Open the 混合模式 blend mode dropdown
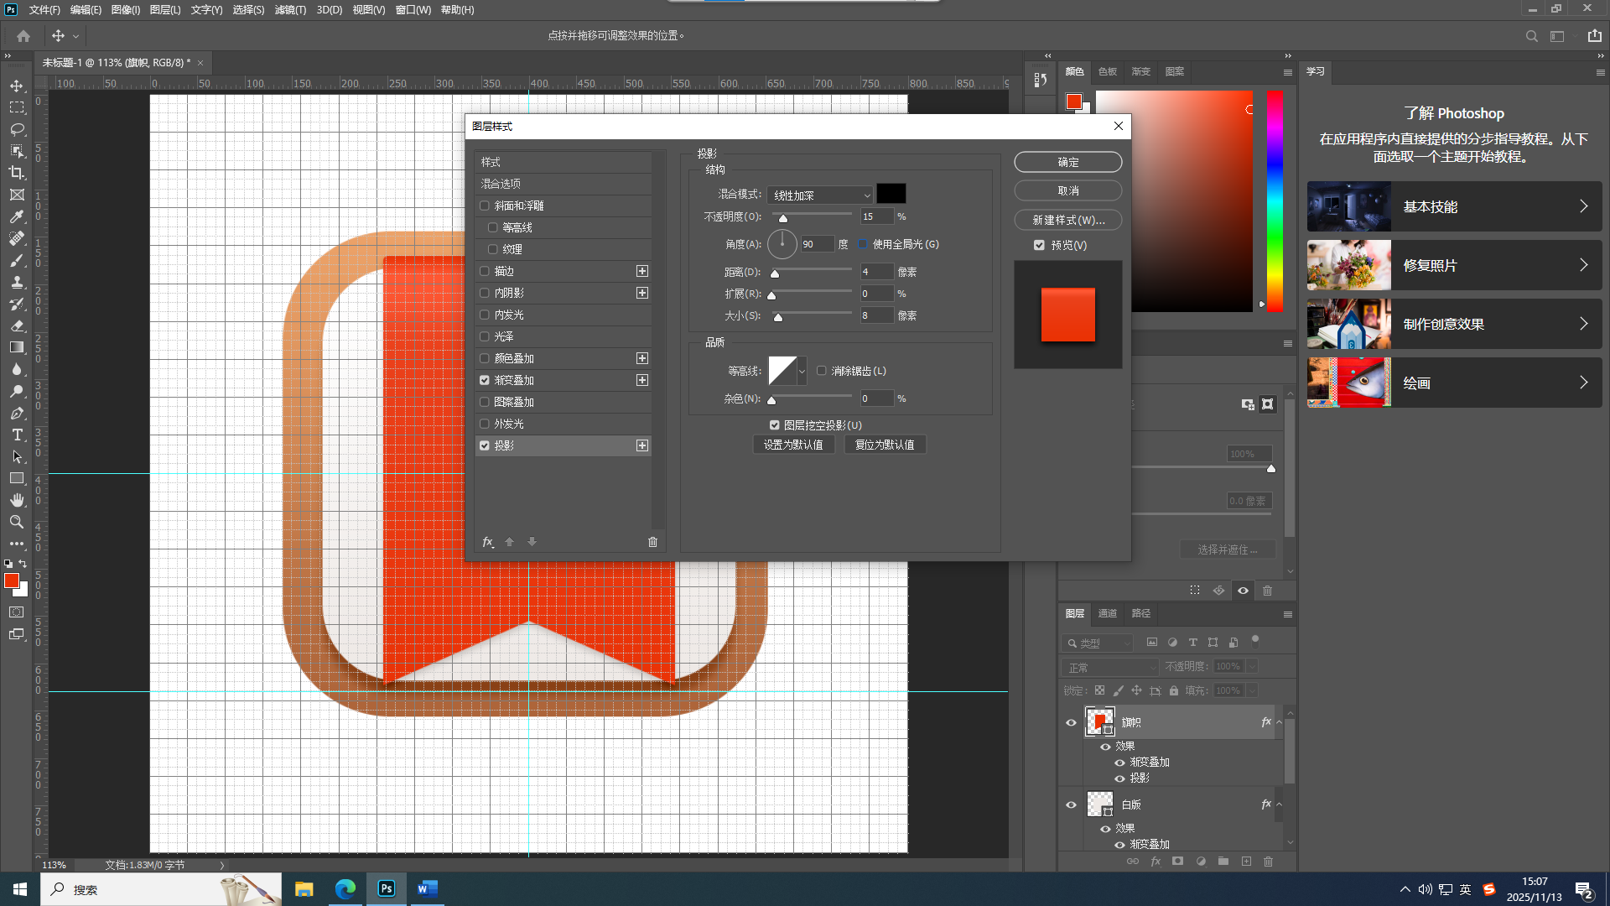This screenshot has width=1610, height=906. tap(820, 195)
